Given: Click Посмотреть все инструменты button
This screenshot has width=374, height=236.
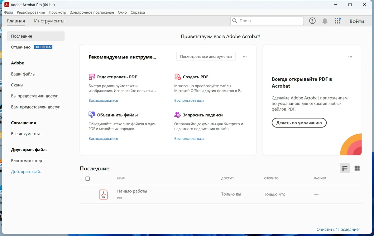Looking at the screenshot, I should tap(206, 57).
